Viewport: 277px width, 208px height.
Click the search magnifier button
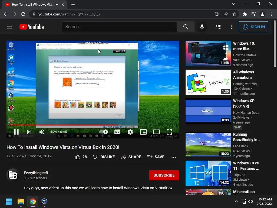click(186, 27)
